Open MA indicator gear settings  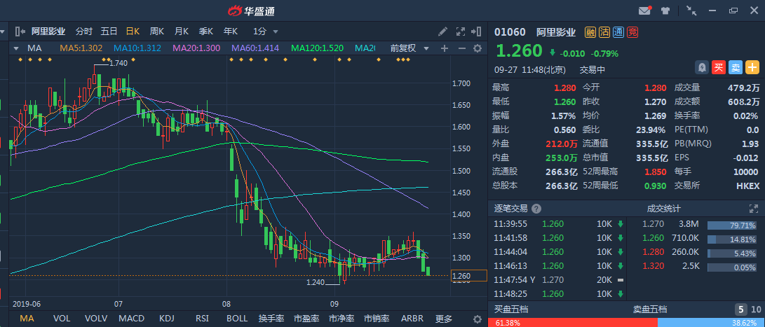(478, 48)
